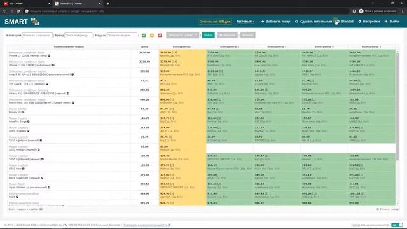This screenshot has height=229, width=407.
Task: Click icon beside G102 Lightsync product
Action: (x=41, y=141)
